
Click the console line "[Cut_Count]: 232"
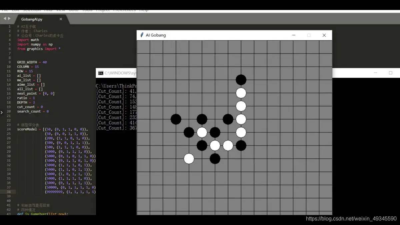116,117
